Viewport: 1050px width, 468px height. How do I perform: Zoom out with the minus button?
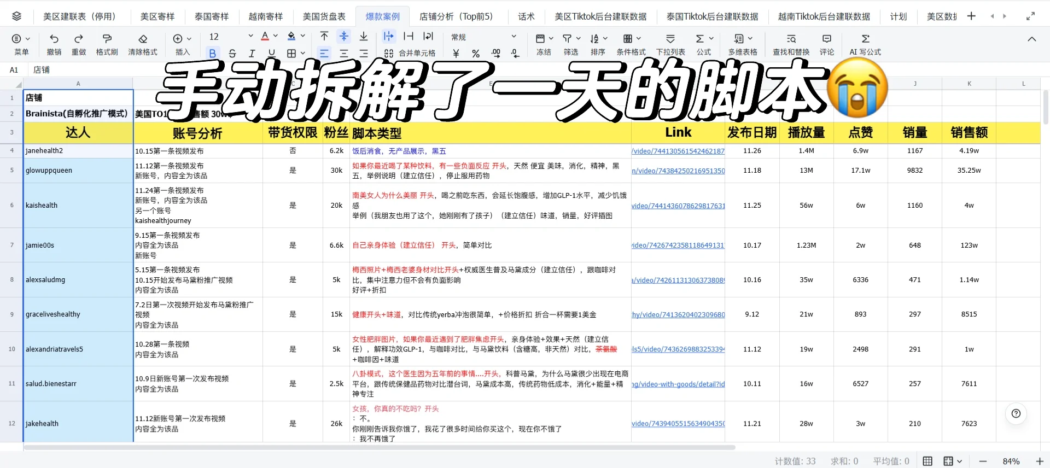tap(983, 461)
